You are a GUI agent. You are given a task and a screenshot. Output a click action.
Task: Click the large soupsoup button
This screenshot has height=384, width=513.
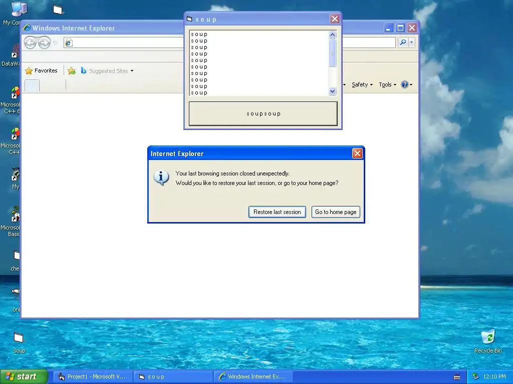coord(263,113)
